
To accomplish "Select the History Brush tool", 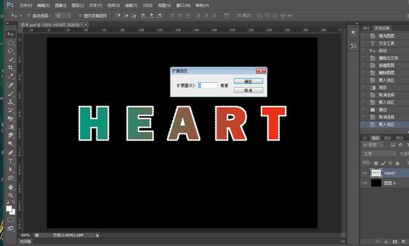I will [x=10, y=110].
